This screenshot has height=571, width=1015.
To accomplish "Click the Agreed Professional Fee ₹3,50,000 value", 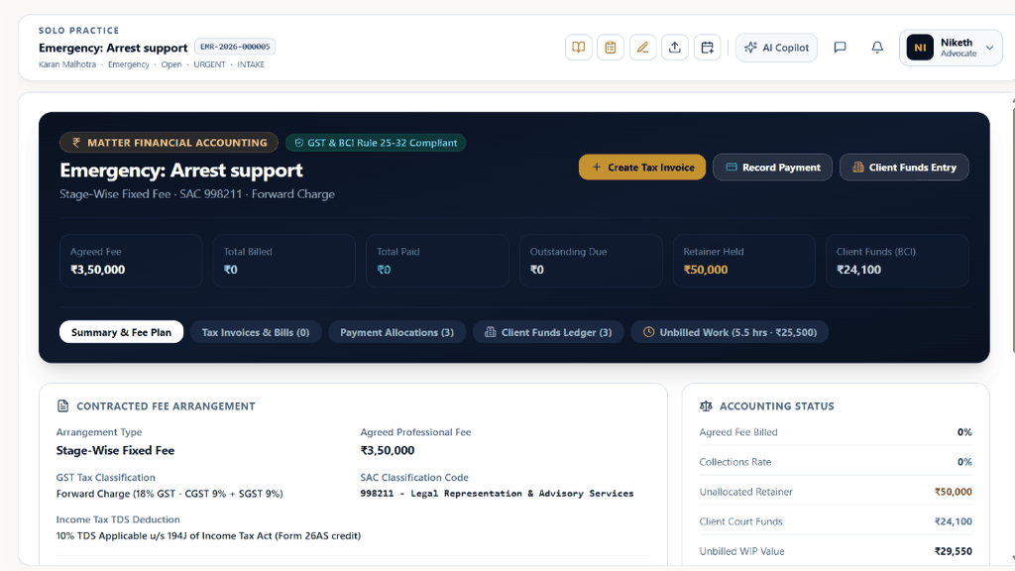I will tap(388, 451).
